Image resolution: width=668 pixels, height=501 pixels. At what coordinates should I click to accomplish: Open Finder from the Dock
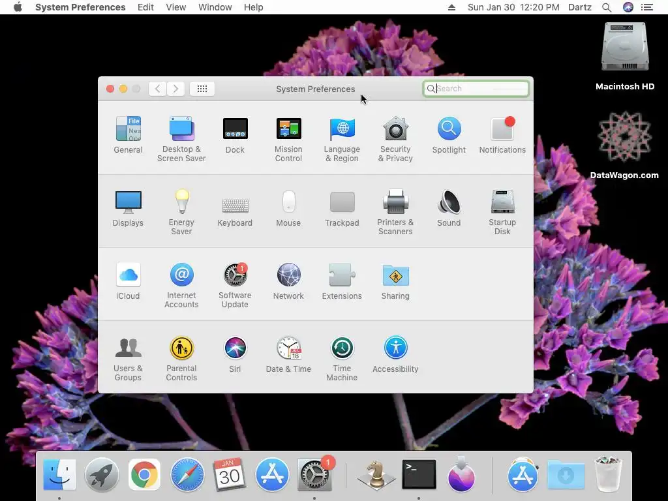[59, 475]
